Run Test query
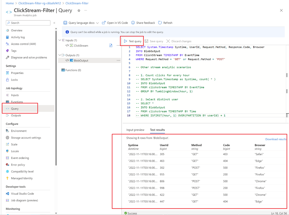Viewport: 289px width, 215px height. (x=133, y=41)
